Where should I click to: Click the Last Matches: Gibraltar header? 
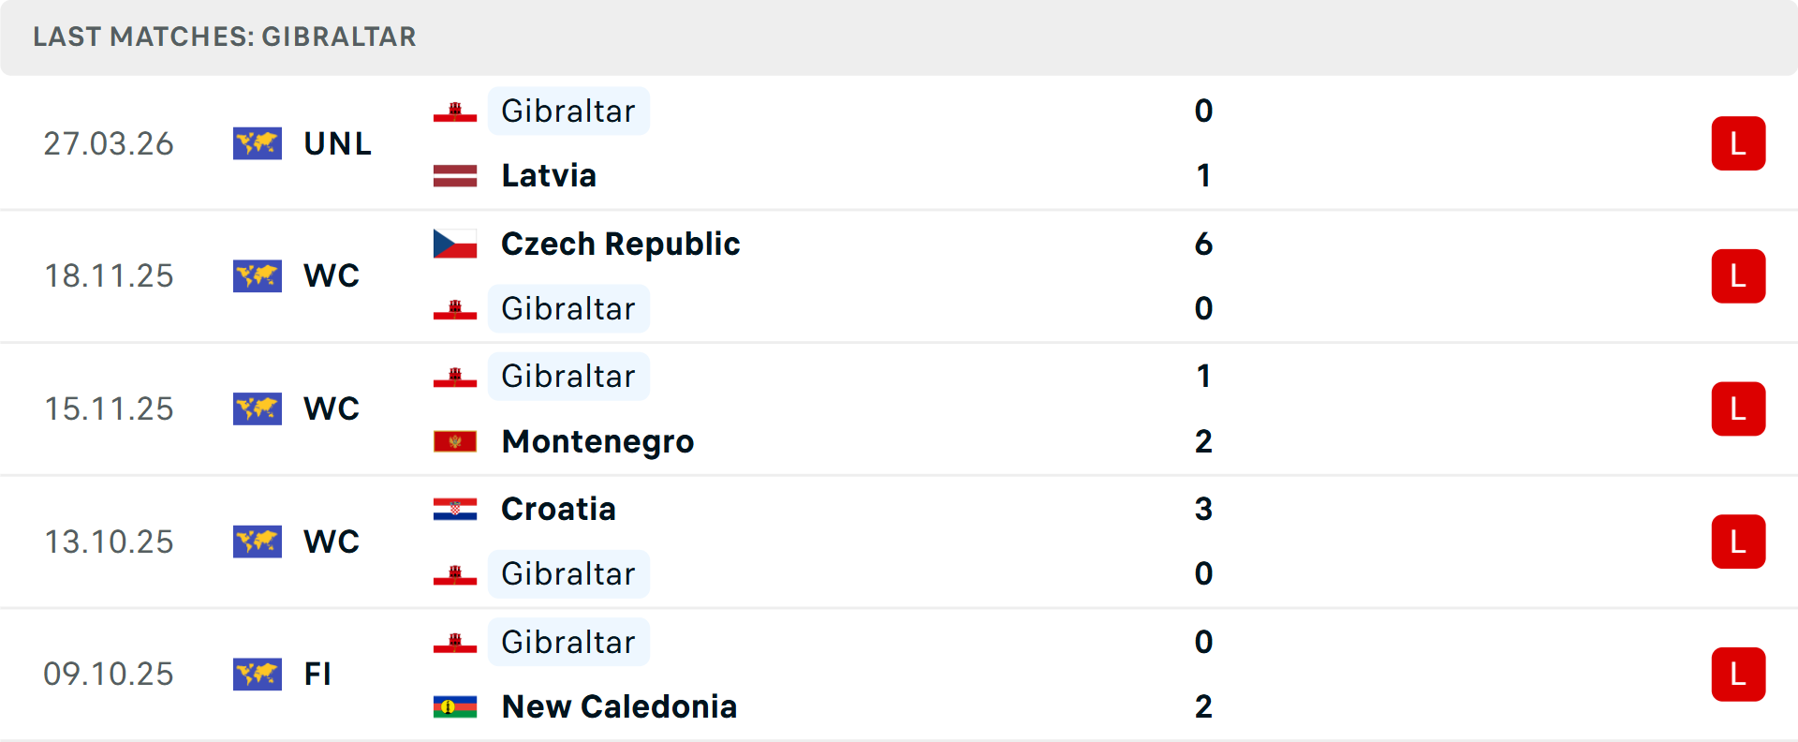pos(225,37)
